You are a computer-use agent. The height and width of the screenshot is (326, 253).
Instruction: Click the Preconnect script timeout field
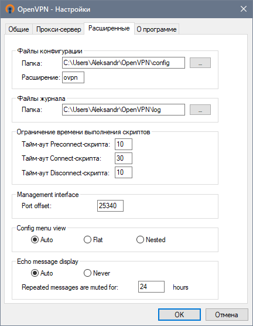(124, 144)
